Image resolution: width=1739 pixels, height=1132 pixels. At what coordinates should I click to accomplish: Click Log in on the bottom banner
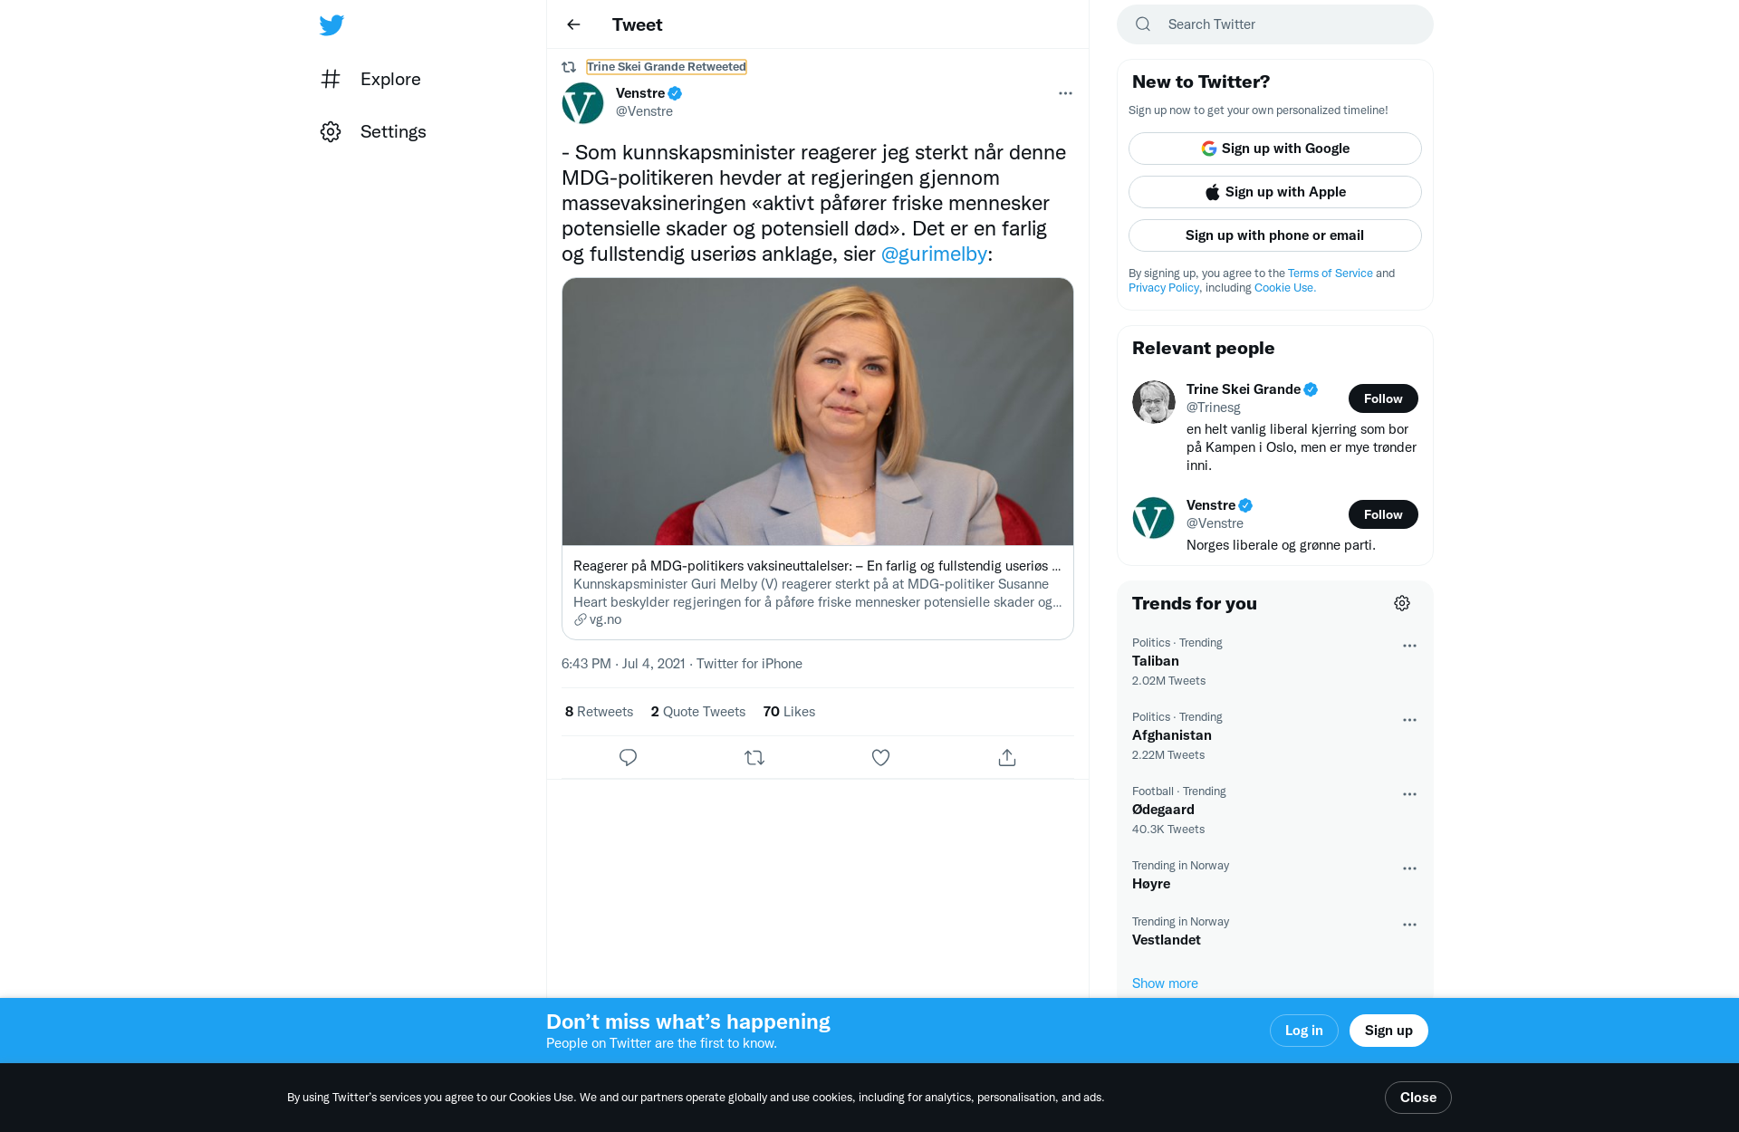[1303, 1031]
